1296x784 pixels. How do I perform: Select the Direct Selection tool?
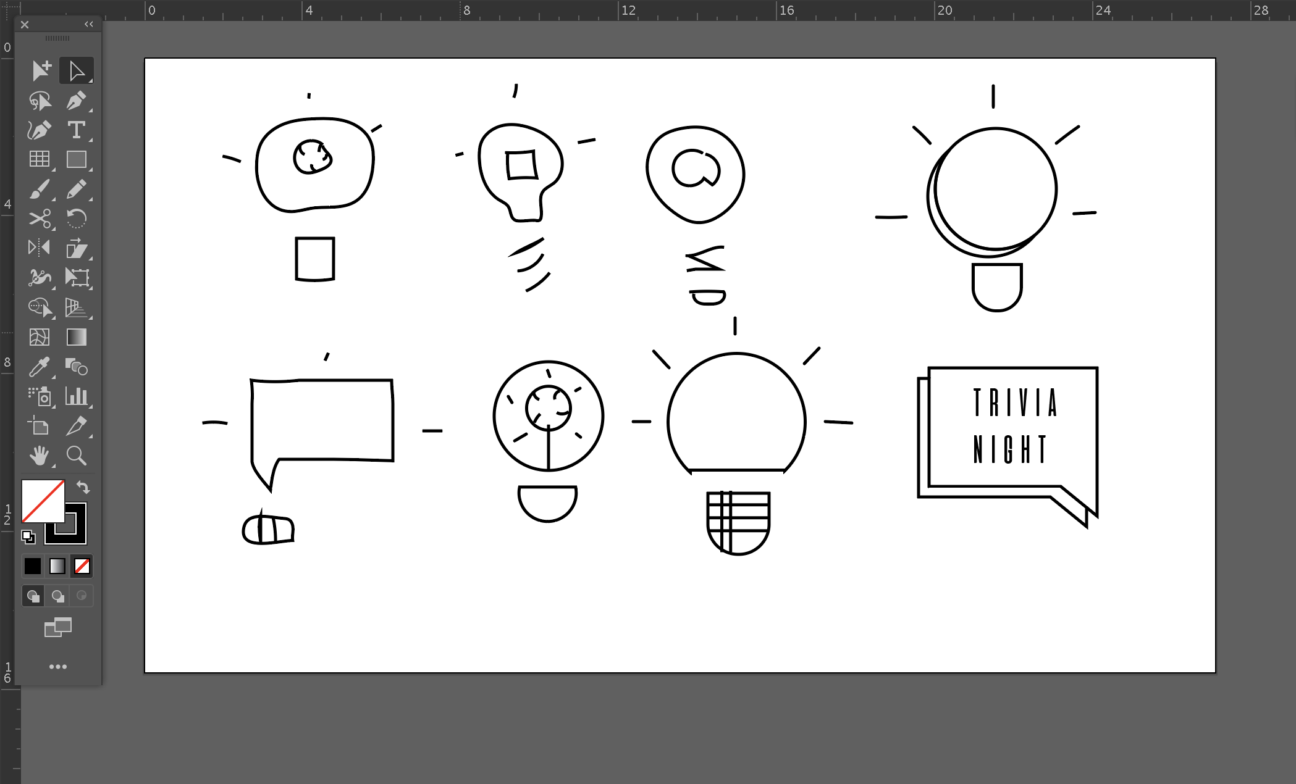coord(76,71)
